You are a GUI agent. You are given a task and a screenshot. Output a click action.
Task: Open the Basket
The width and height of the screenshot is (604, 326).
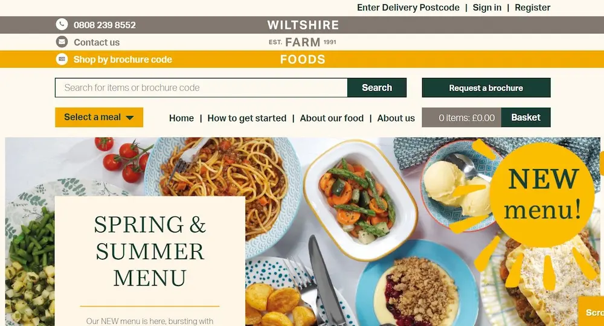[526, 117]
